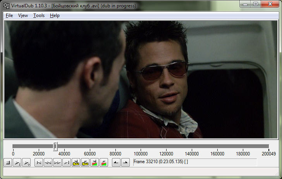Jump to the start of video
282x179 pixels.
point(39,163)
